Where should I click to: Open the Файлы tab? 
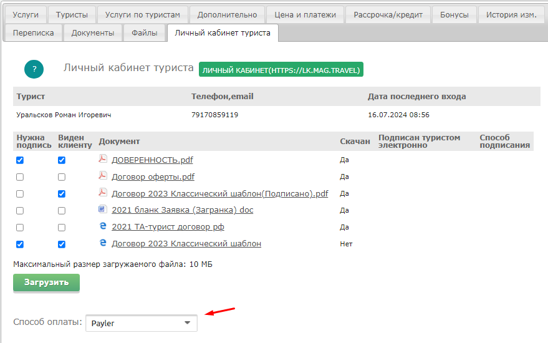click(x=145, y=33)
